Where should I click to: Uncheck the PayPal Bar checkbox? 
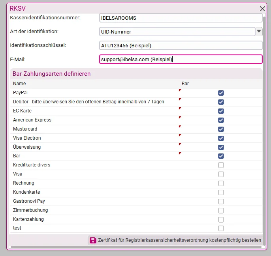click(221, 93)
